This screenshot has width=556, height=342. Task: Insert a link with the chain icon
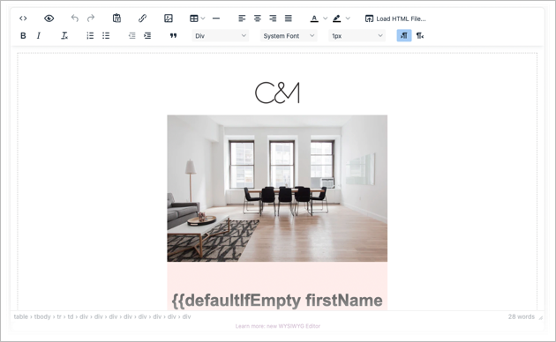(x=143, y=18)
